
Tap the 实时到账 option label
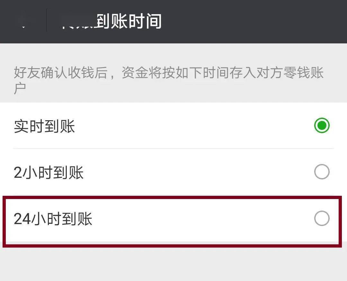click(44, 126)
